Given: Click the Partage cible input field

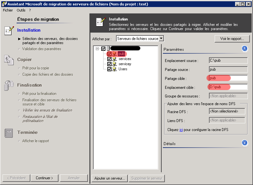Looking at the screenshot, I should coord(228,78).
